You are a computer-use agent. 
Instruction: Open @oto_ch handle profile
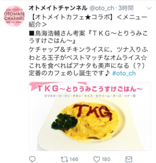point(102,8)
